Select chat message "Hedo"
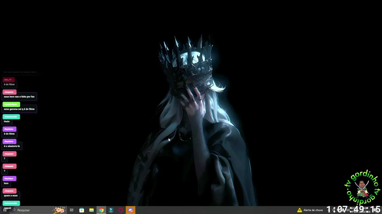 pos(7,121)
